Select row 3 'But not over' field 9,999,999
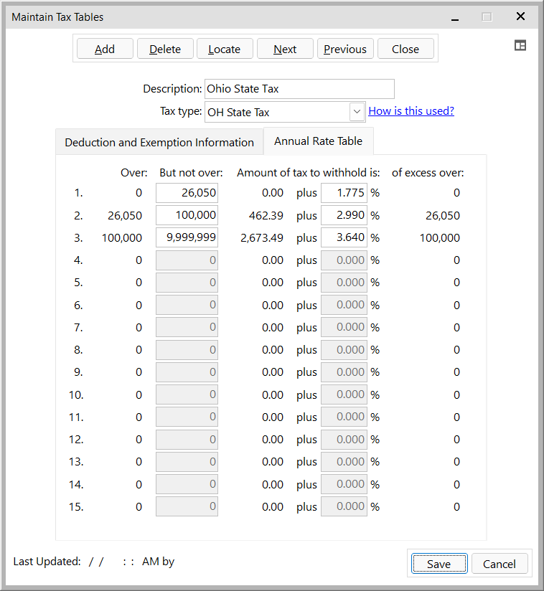Image resolution: width=544 pixels, height=591 pixels. point(187,237)
